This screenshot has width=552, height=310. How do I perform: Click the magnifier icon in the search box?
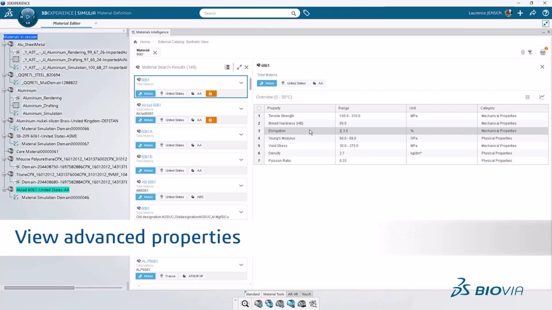(293, 13)
